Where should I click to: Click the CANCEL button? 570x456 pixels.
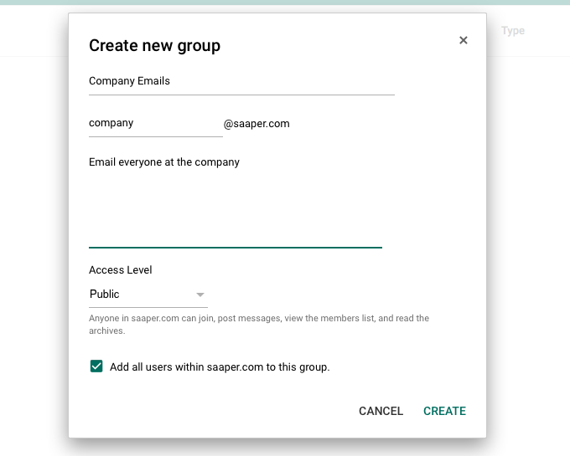click(x=381, y=411)
